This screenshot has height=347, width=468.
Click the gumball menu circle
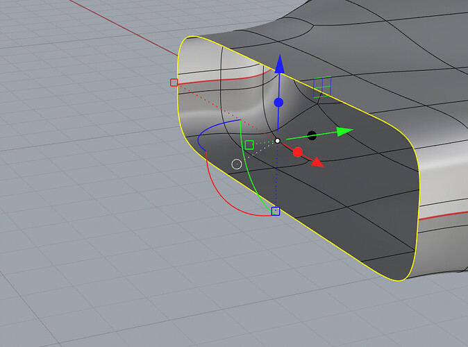237,164
